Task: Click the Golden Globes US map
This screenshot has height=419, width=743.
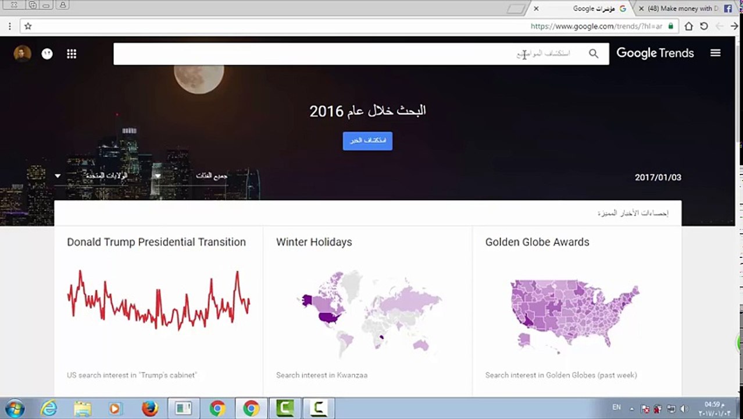Action: pos(574,317)
